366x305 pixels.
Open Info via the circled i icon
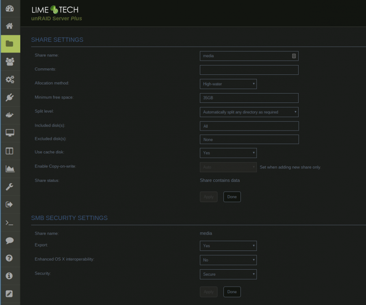tap(9, 276)
